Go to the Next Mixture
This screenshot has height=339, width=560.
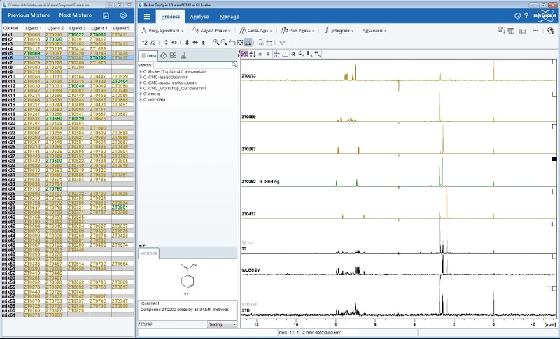(76, 15)
